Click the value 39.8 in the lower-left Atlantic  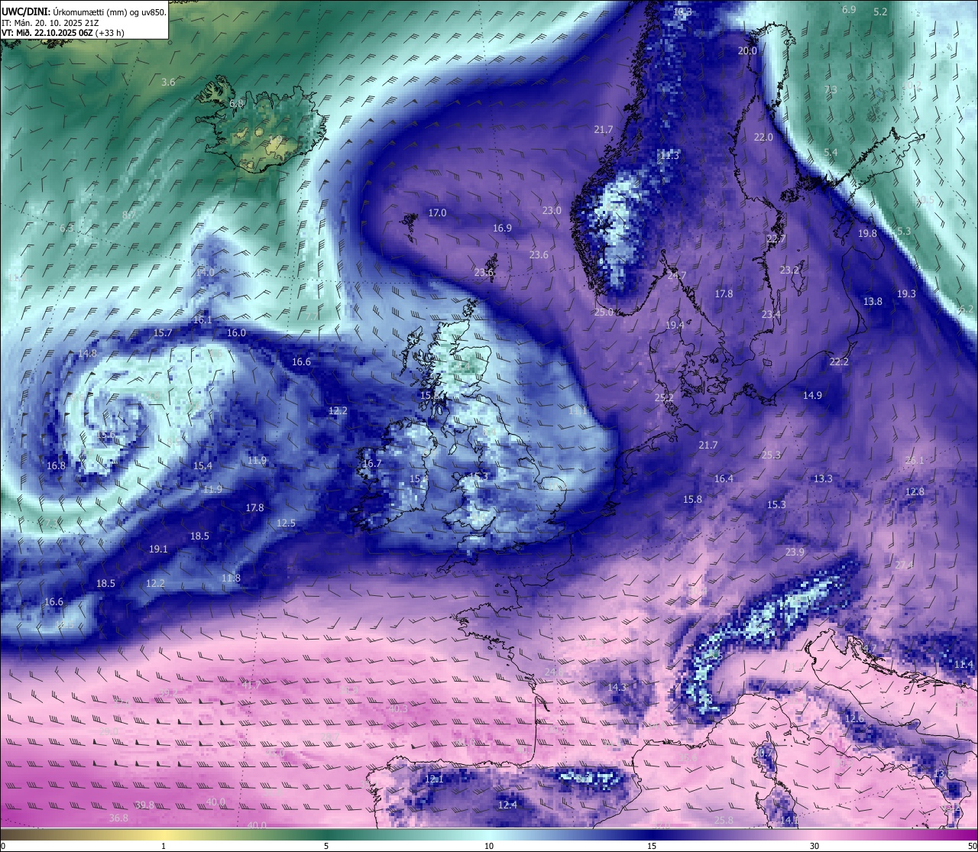(144, 805)
